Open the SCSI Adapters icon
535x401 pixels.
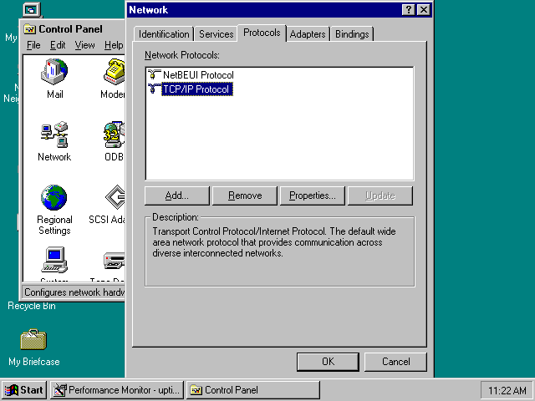[x=115, y=197]
